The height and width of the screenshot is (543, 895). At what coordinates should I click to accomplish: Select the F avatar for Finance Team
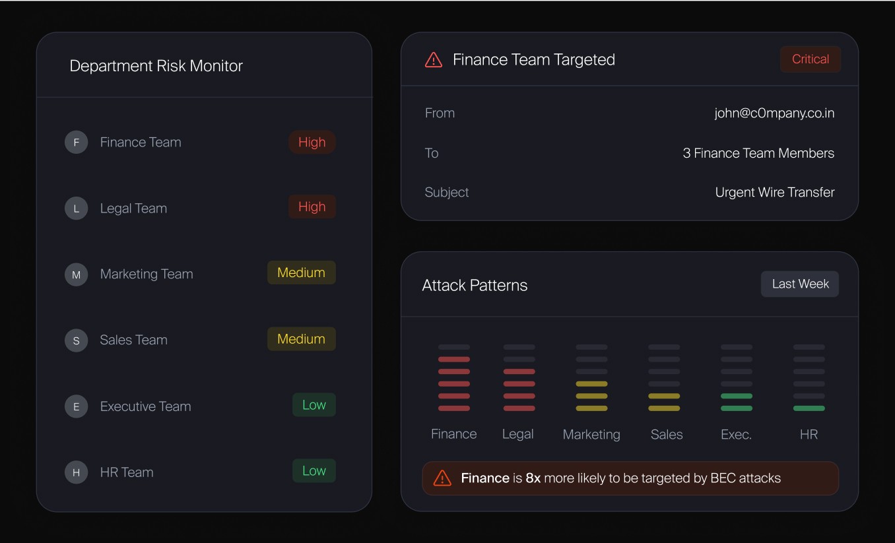point(76,143)
